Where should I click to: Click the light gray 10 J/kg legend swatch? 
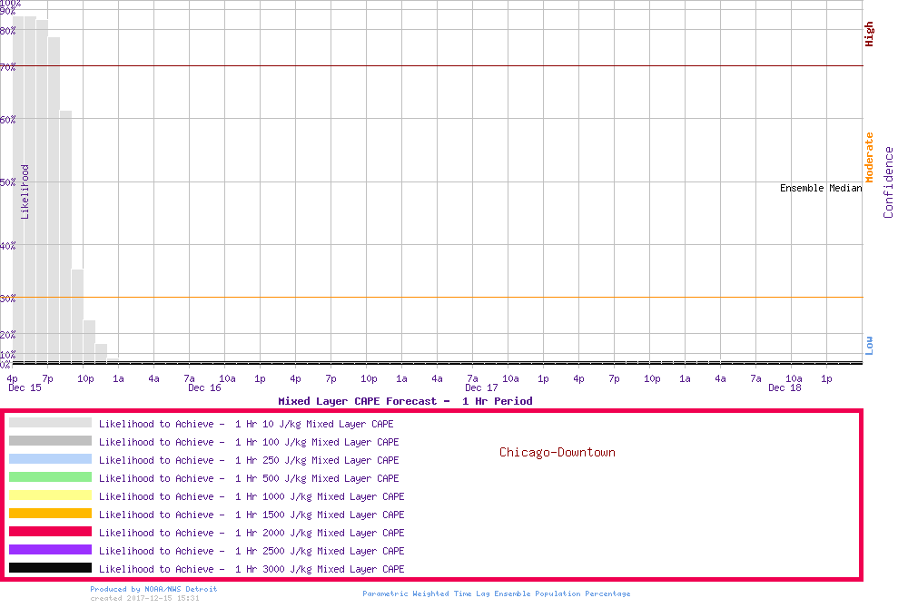click(50, 423)
